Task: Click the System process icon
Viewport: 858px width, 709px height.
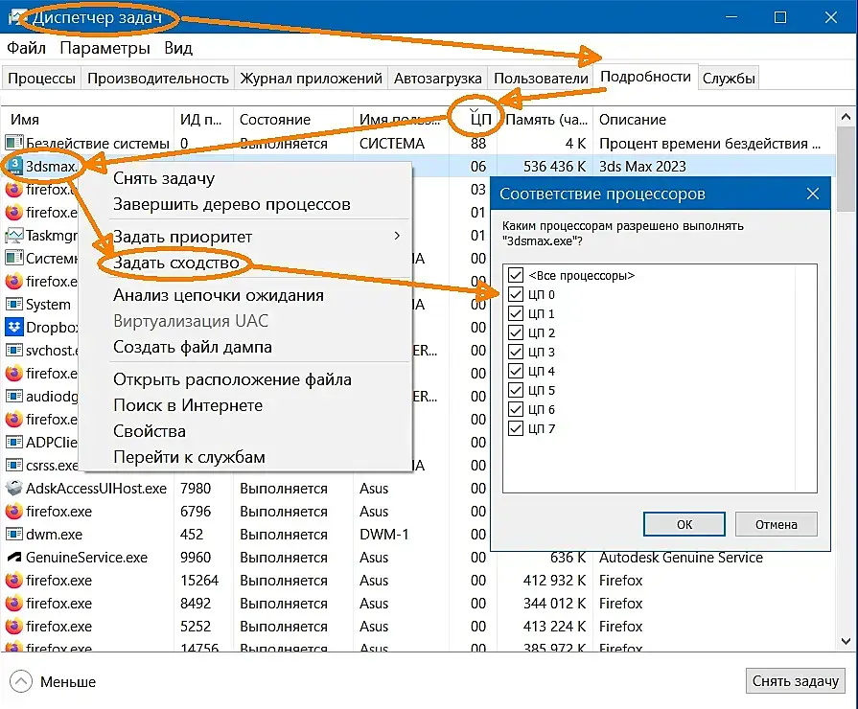Action: 14,304
